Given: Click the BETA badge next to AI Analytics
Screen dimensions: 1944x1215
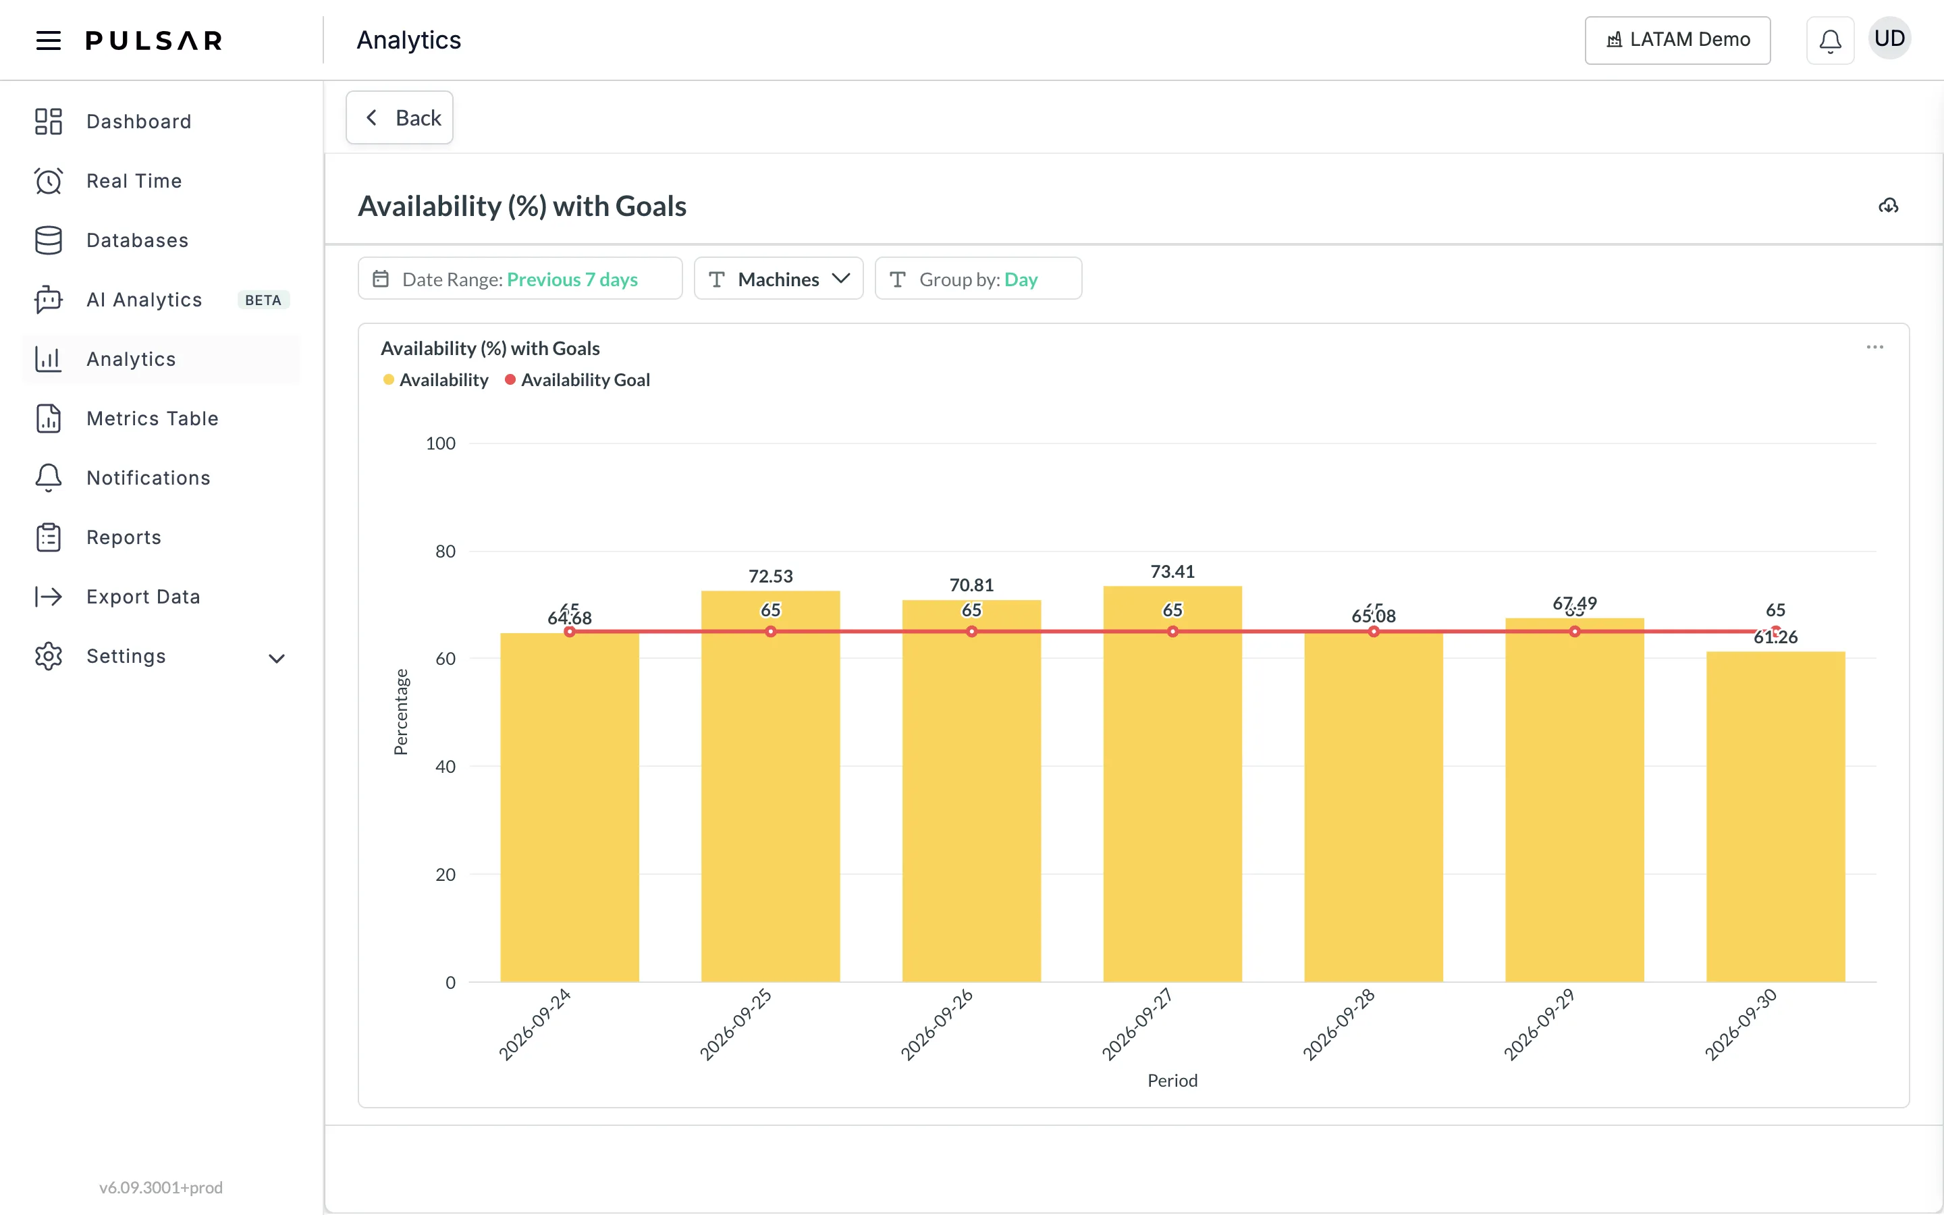Looking at the screenshot, I should (263, 300).
